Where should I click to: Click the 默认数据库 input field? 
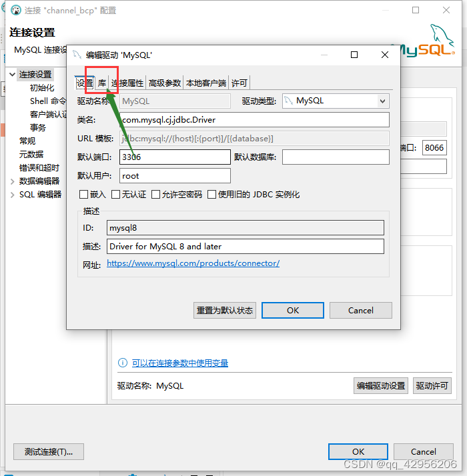click(x=336, y=157)
